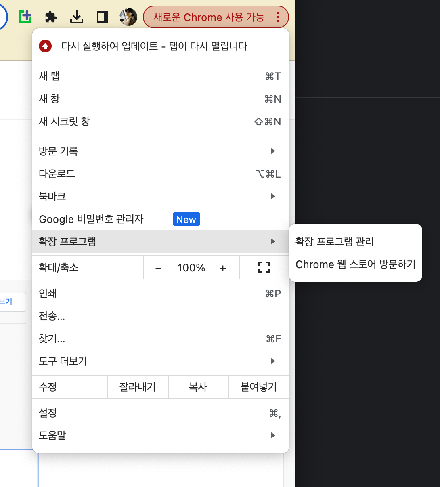Decrease zoom with the minus button
Image resolution: width=440 pixels, height=487 pixels.
(158, 268)
